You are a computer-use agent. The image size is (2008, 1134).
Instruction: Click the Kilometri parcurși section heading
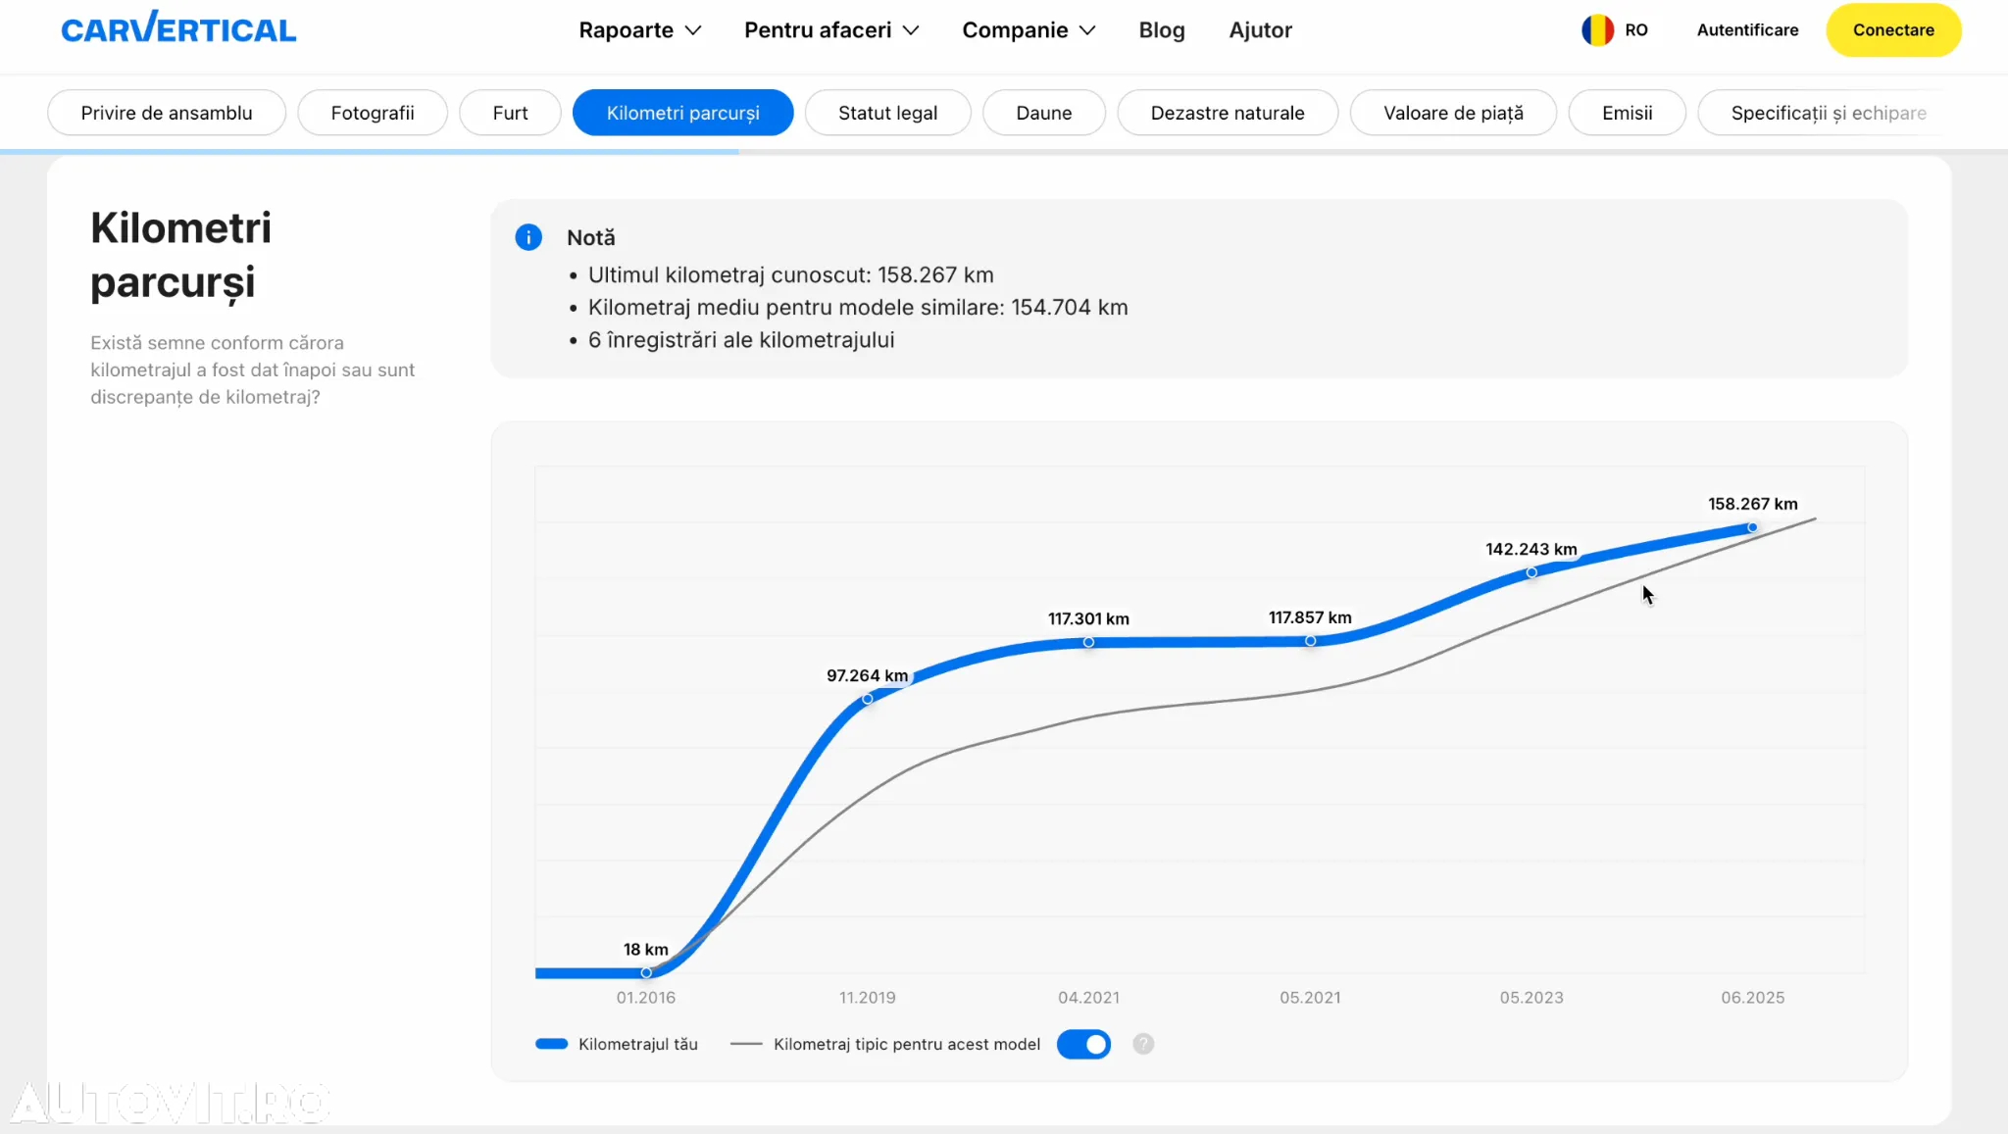(181, 255)
